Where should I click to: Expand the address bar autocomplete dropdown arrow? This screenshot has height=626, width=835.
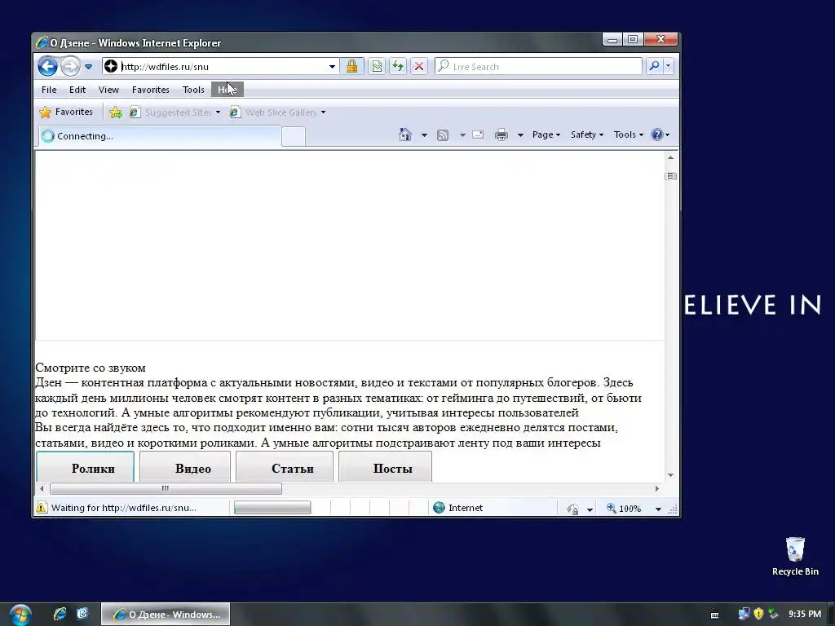pyautogui.click(x=332, y=67)
